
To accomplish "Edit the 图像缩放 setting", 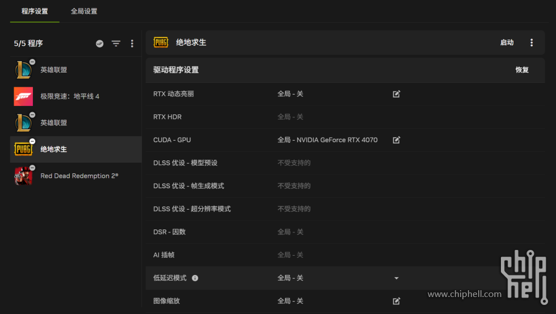I will [x=396, y=301].
